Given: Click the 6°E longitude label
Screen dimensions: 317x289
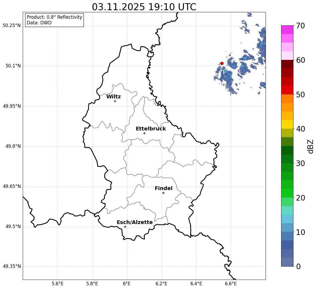Looking at the screenshot, I should (127, 284).
